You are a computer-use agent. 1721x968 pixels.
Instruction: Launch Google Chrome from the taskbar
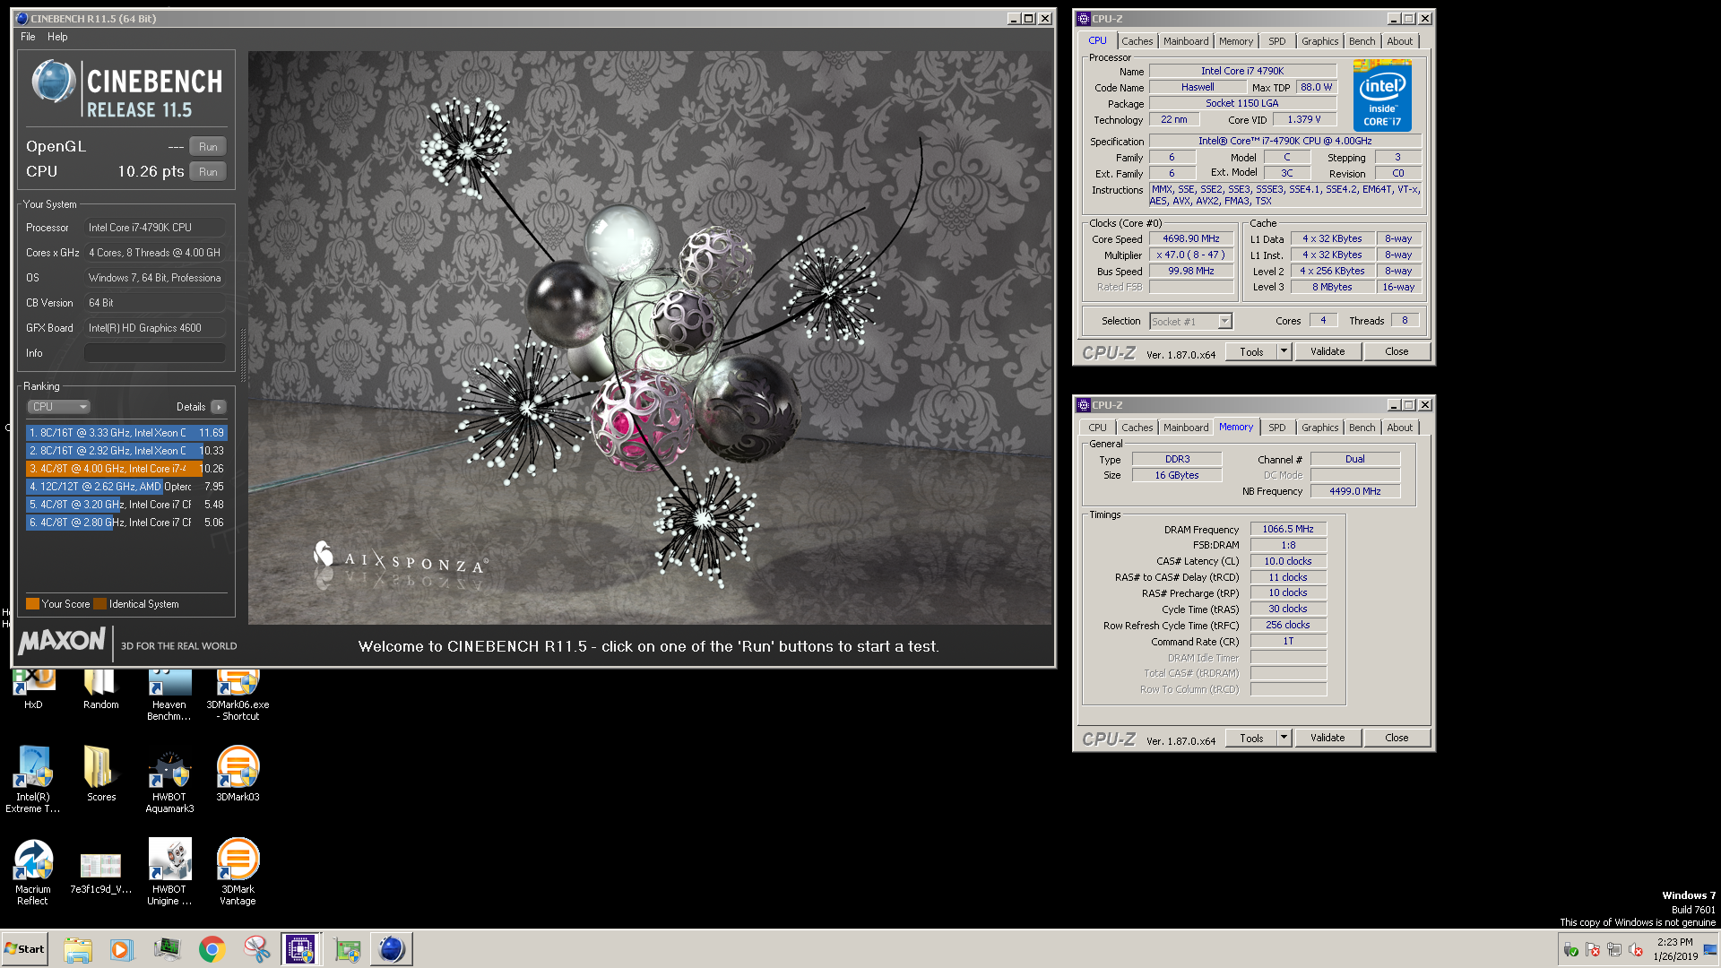point(212,949)
